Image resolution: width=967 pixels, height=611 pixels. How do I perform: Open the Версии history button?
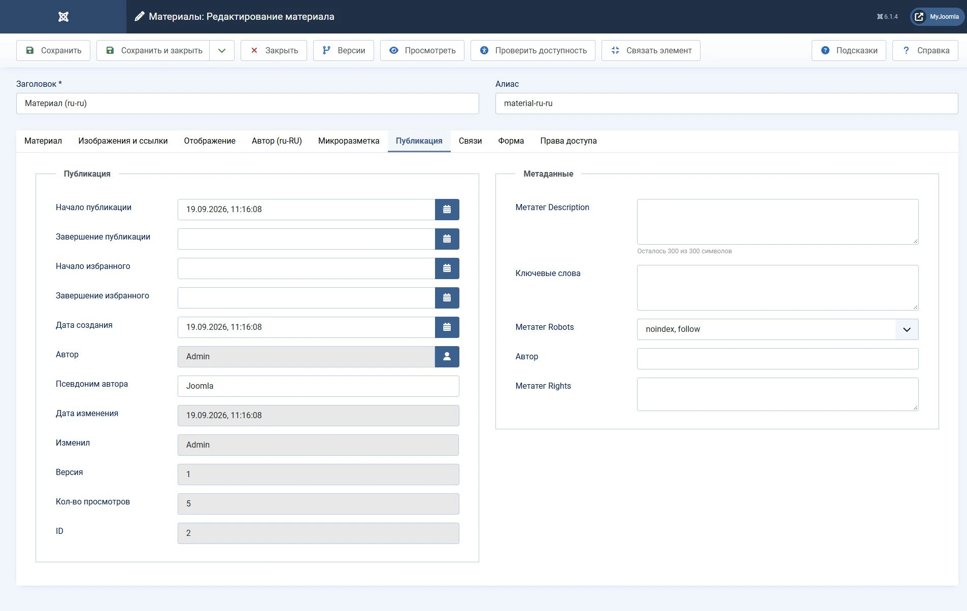pyautogui.click(x=344, y=51)
